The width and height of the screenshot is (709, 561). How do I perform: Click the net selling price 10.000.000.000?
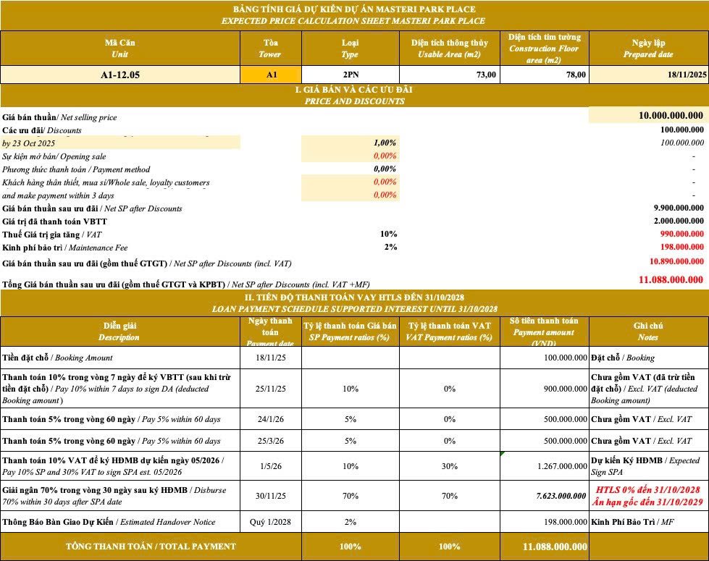(671, 116)
